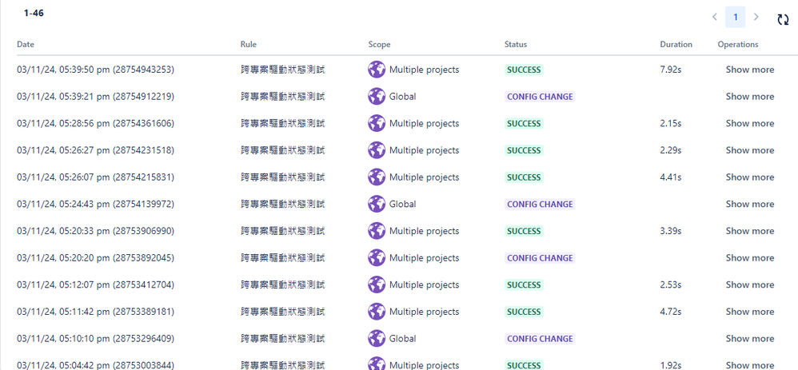Viewport: 798px width, 370px height.
Task: Open Show more for 05:04:42 pm entry
Action: [x=750, y=365]
